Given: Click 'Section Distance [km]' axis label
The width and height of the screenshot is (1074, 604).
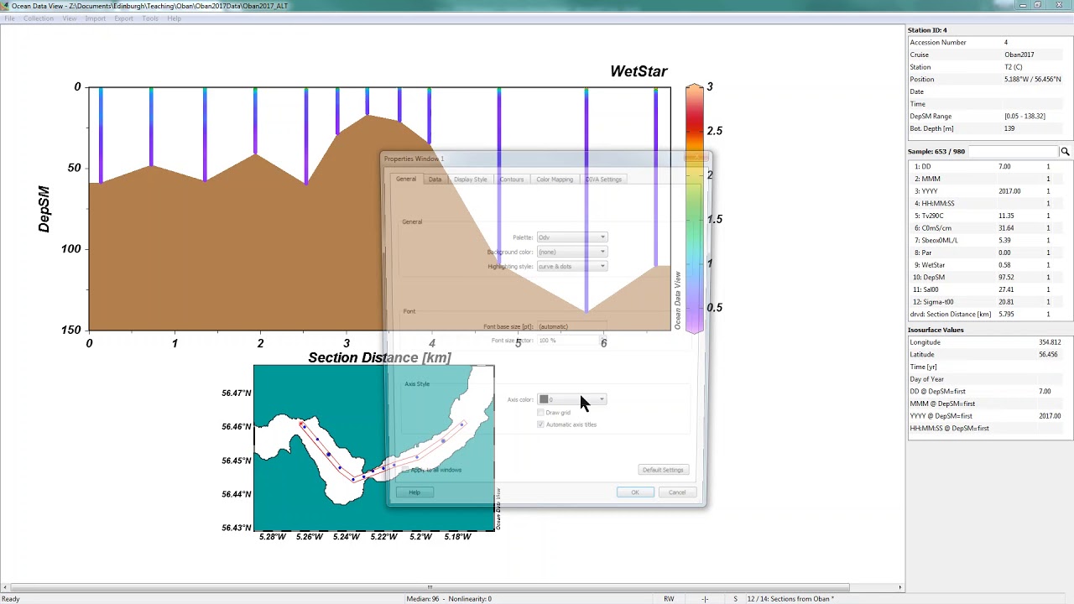Looking at the screenshot, I should click(x=379, y=358).
